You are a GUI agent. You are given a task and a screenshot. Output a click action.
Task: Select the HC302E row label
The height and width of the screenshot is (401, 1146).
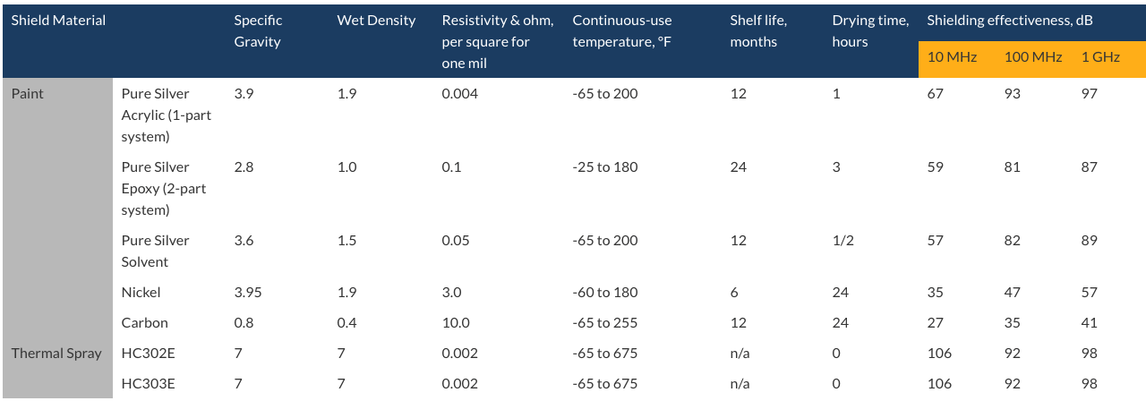tap(149, 353)
